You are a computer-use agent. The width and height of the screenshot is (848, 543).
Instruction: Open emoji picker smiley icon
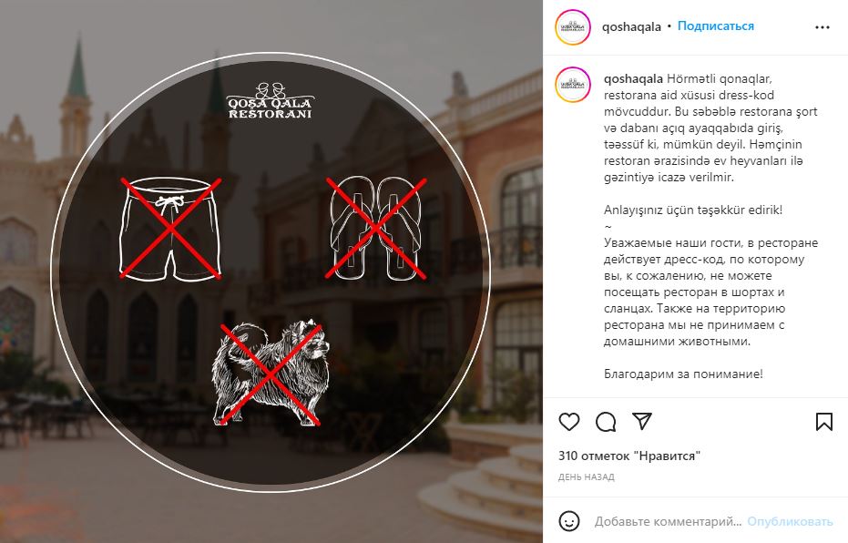pyautogui.click(x=569, y=521)
